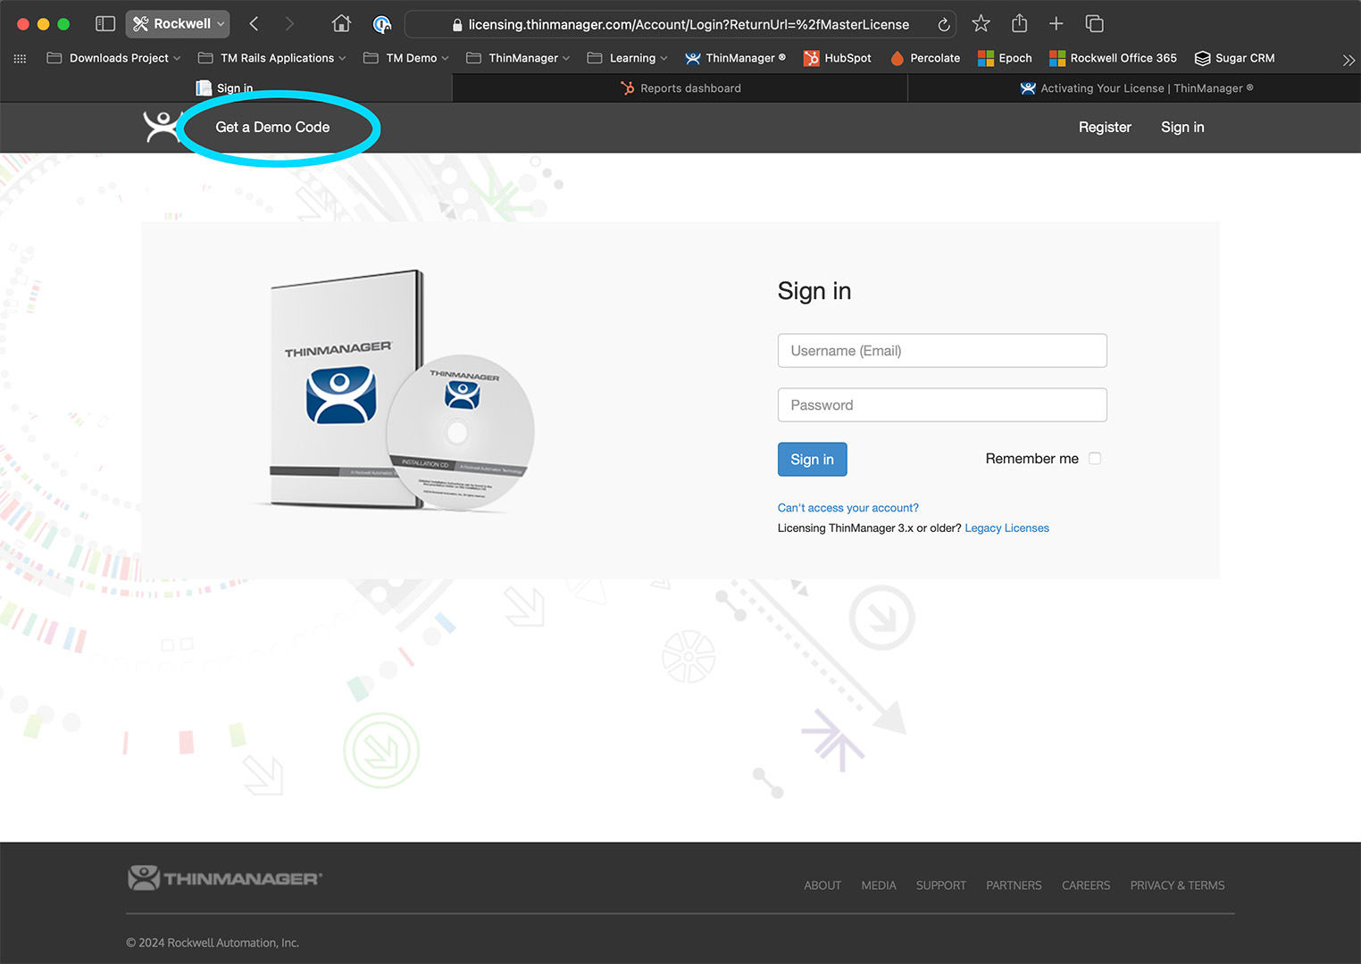Viewport: 1361px width, 964px height.
Task: Open the Epoch bookmark
Action: [x=1005, y=58]
